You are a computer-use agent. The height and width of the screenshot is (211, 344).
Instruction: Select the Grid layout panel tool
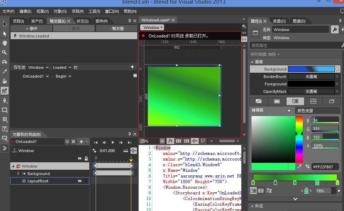click(x=5, y=119)
